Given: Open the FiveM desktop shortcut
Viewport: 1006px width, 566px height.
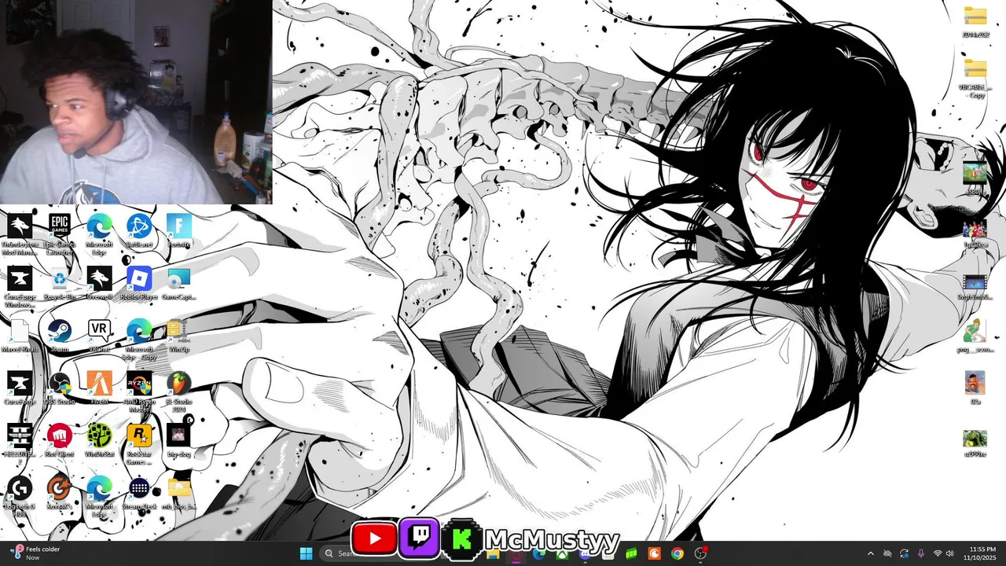Looking at the screenshot, I should [x=99, y=388].
